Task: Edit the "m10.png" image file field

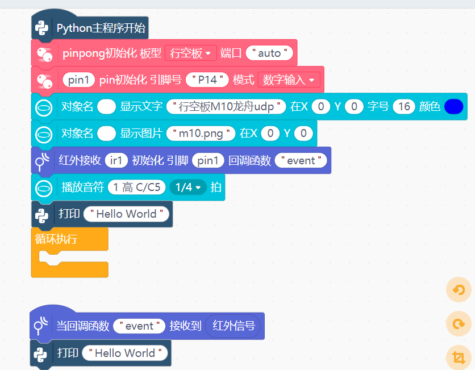Action: tap(201, 134)
